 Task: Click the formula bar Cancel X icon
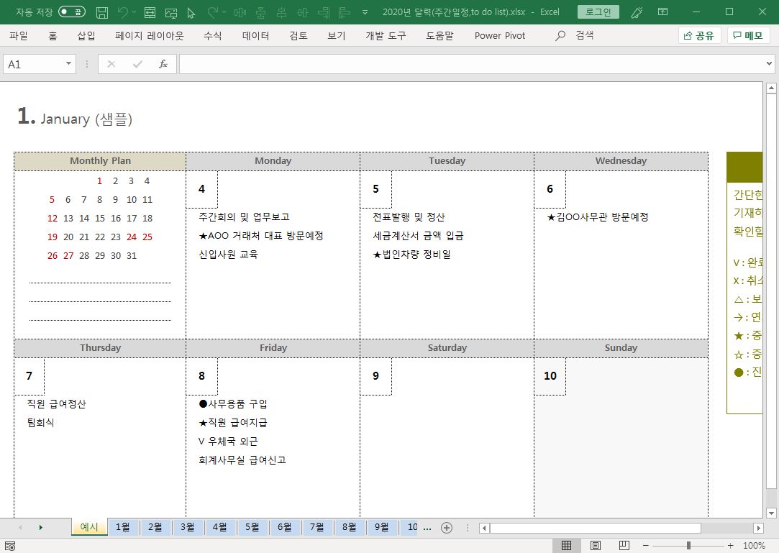click(x=111, y=64)
